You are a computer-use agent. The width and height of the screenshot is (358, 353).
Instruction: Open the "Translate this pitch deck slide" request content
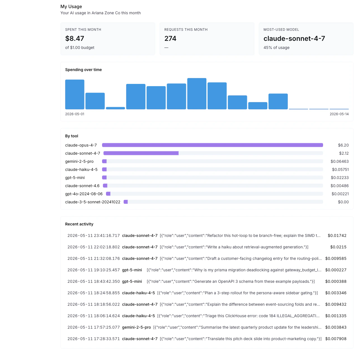241,339
